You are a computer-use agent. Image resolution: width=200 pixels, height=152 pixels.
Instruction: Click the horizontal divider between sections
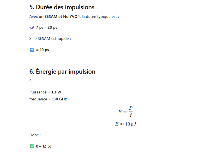click(114, 60)
